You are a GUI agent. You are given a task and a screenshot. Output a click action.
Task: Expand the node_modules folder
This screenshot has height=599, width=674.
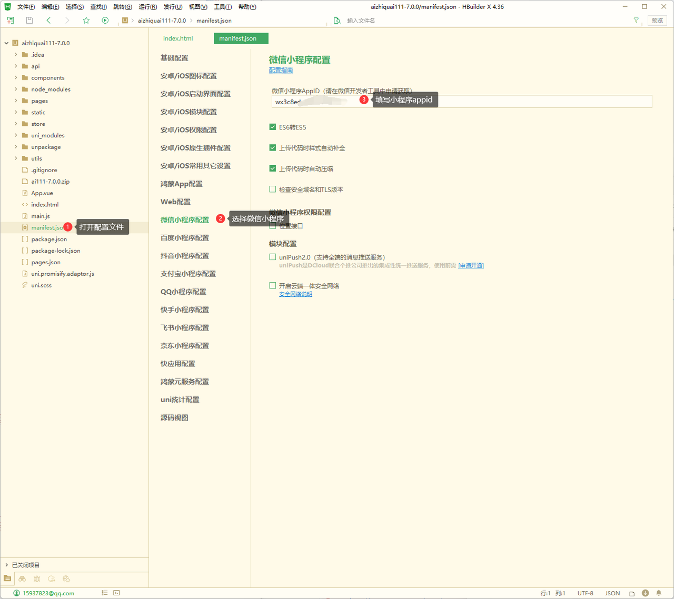tap(16, 89)
